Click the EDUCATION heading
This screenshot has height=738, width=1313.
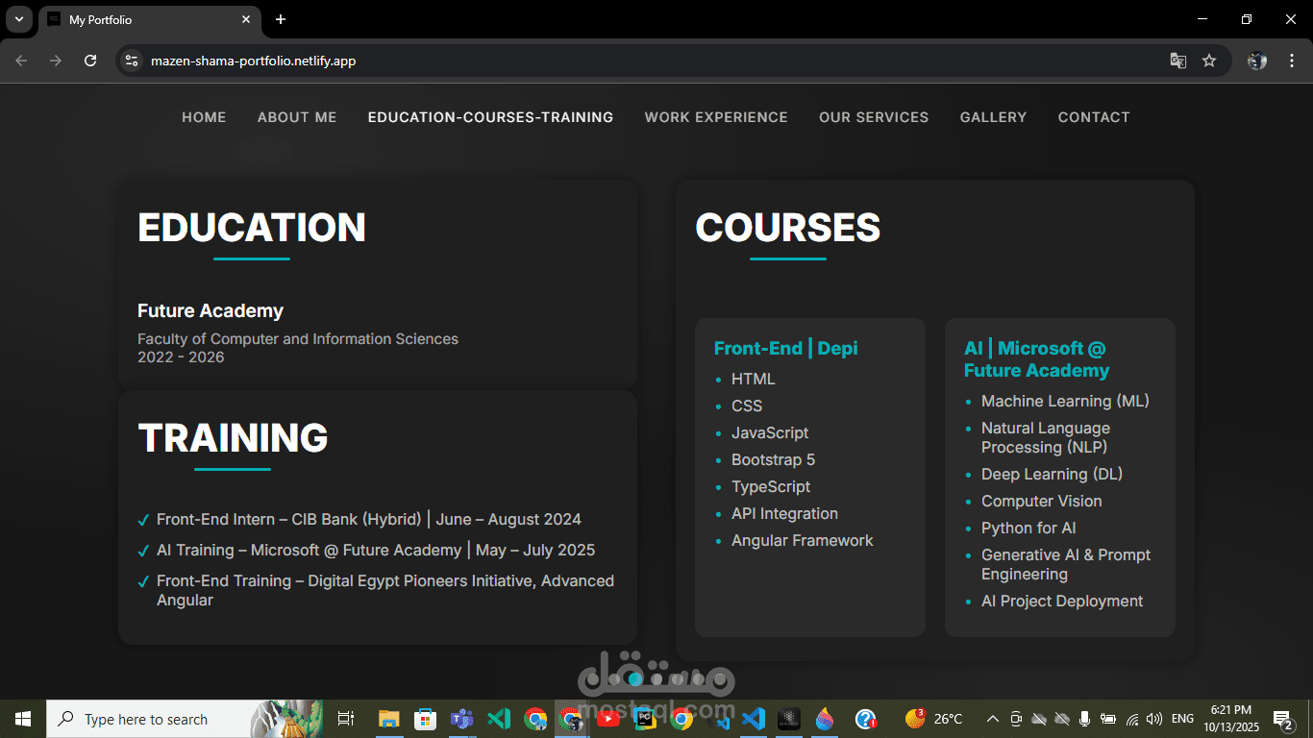click(252, 228)
